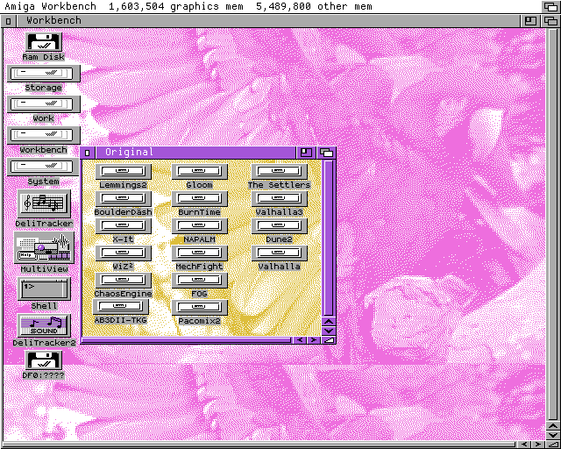This screenshot has height=449, width=561.
Task: Launch the DeliTracker music icon
Action: pyautogui.click(x=44, y=203)
